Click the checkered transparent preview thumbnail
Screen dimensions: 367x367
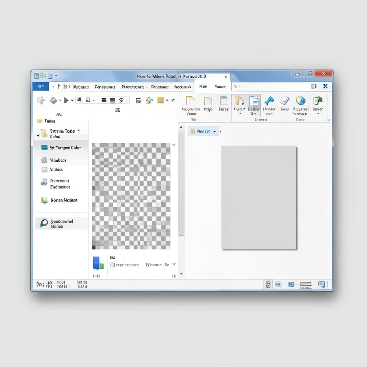coord(131,196)
